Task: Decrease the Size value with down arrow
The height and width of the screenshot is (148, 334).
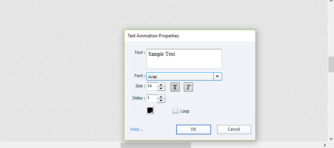Action: point(161,88)
